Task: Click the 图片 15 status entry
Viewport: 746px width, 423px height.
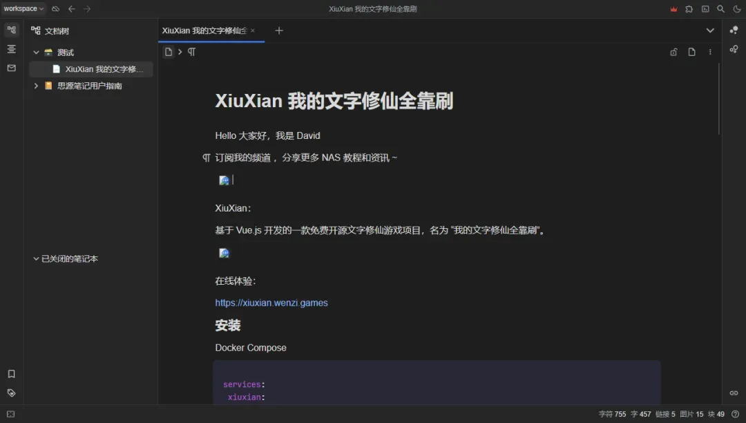Action: pyautogui.click(x=691, y=415)
